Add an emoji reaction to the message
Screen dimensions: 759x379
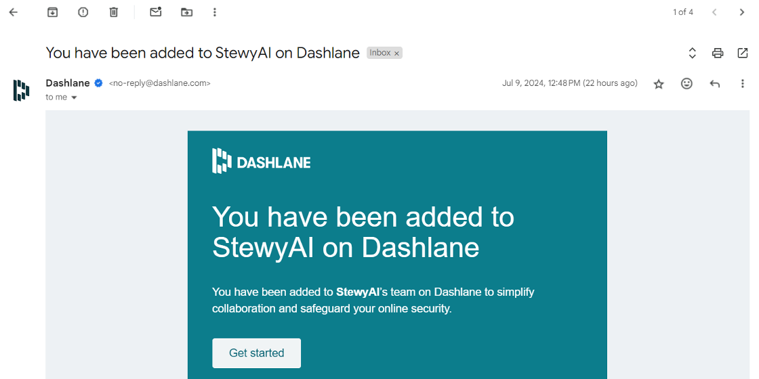[686, 84]
